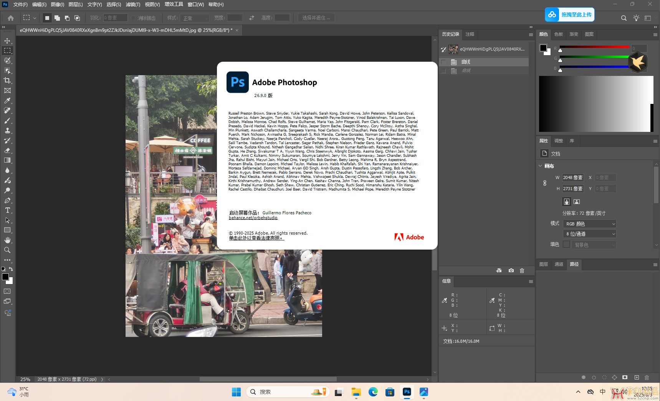Image resolution: width=660 pixels, height=401 pixels.
Task: Select the Frame tool
Action: point(7,90)
